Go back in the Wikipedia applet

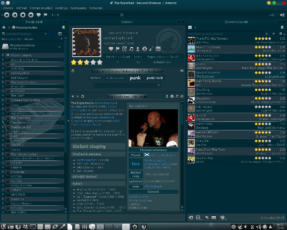(72, 96)
